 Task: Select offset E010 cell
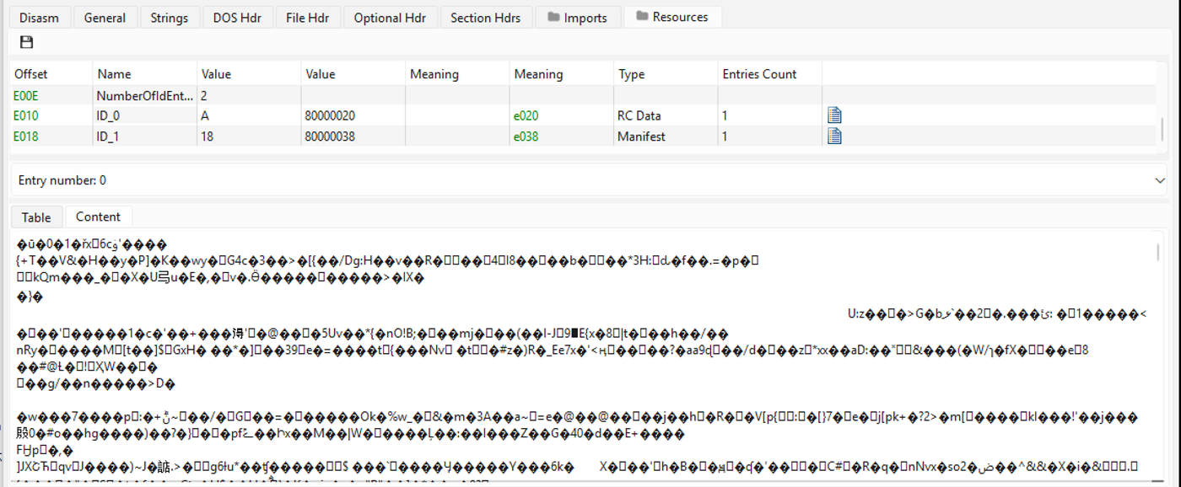click(x=51, y=115)
